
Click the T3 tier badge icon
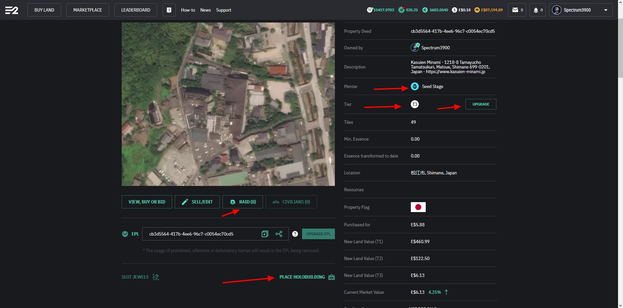coord(414,104)
